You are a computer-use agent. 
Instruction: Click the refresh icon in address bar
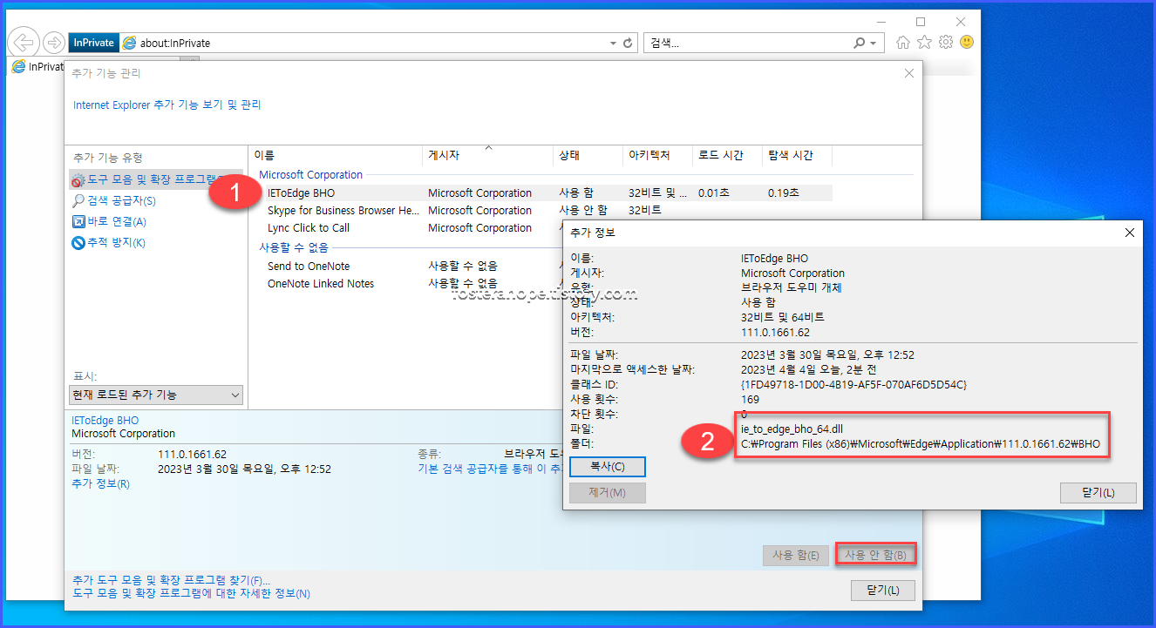[628, 43]
